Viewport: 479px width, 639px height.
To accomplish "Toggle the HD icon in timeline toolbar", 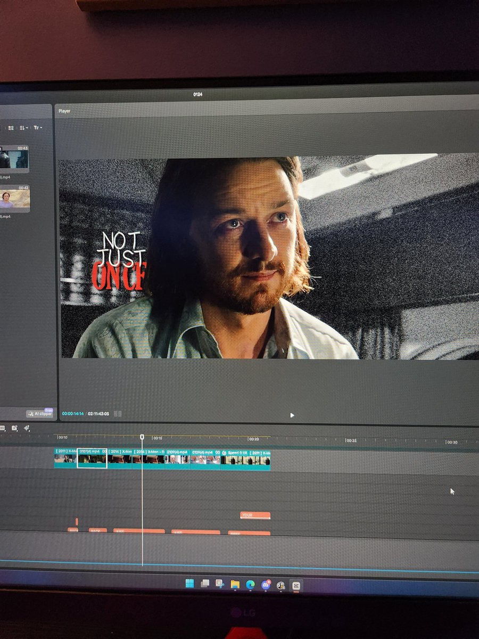I will coord(3,428).
